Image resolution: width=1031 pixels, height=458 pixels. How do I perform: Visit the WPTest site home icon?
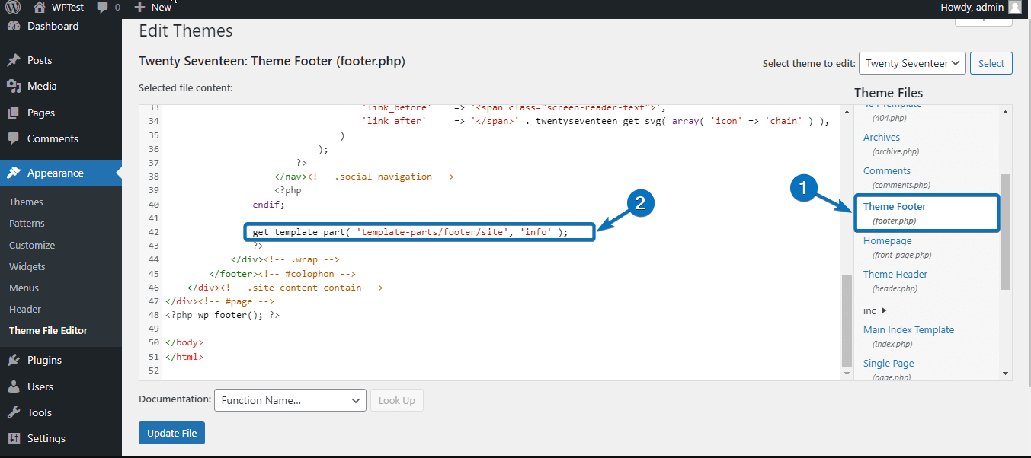(39, 7)
